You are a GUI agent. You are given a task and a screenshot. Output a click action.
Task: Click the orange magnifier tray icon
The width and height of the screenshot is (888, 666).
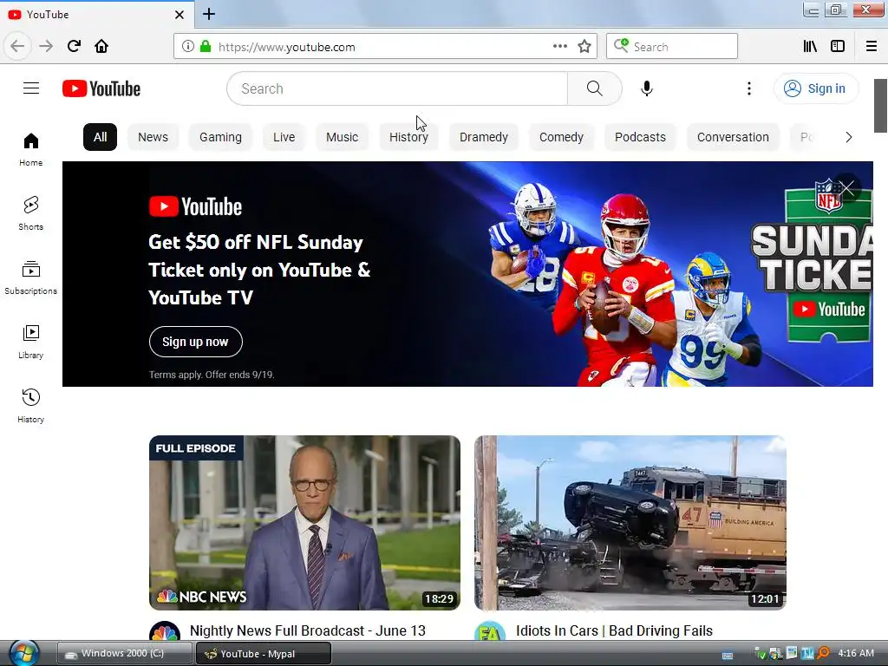824,653
